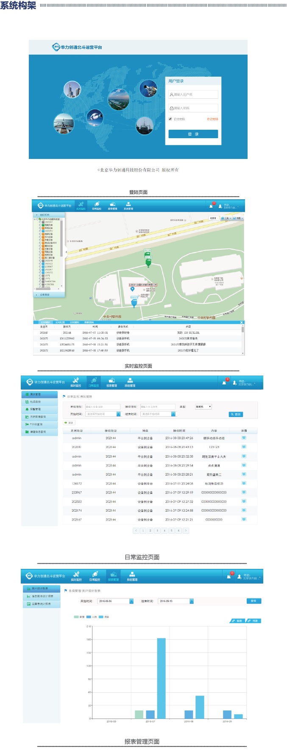Click the blue 登录 login button
This screenshot has height=752, width=287.
pos(193,134)
